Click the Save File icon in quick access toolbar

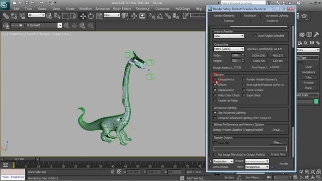(27, 3)
